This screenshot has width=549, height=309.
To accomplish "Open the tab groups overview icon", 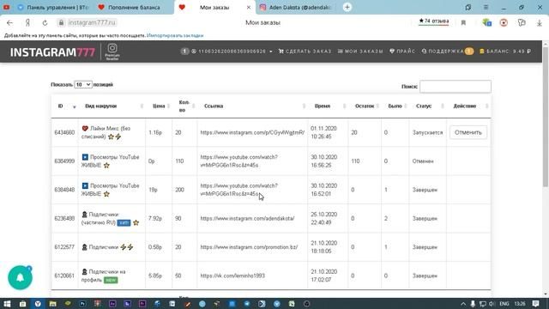I will [x=468, y=8].
